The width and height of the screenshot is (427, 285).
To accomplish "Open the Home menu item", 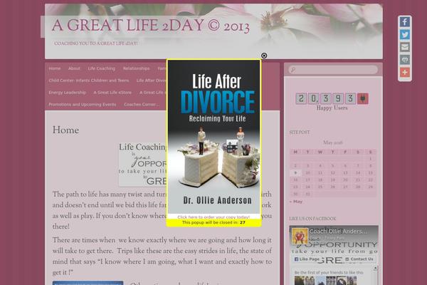I will 55,68.
